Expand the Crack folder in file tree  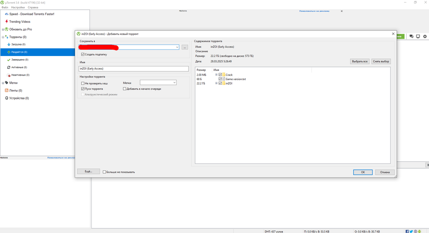[216, 75]
